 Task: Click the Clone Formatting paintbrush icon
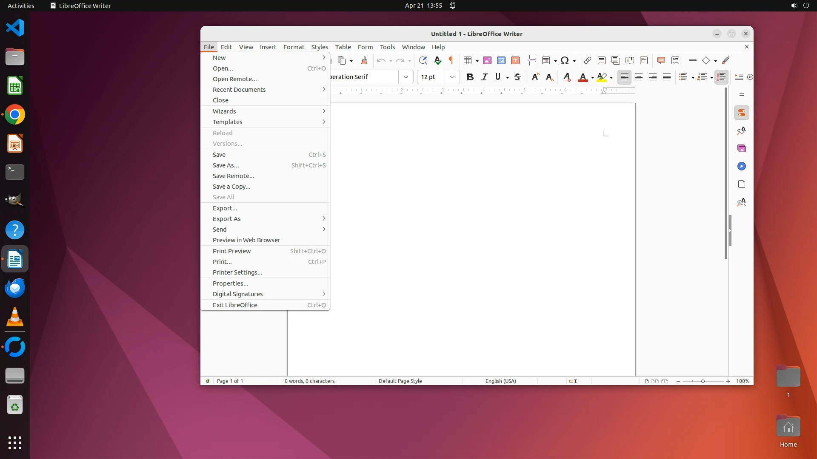point(364,60)
